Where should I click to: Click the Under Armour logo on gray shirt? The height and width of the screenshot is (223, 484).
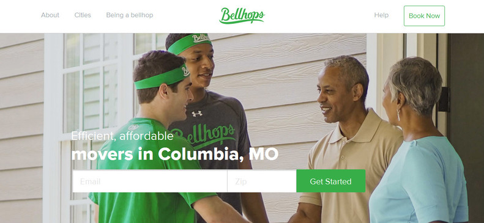[197, 114]
